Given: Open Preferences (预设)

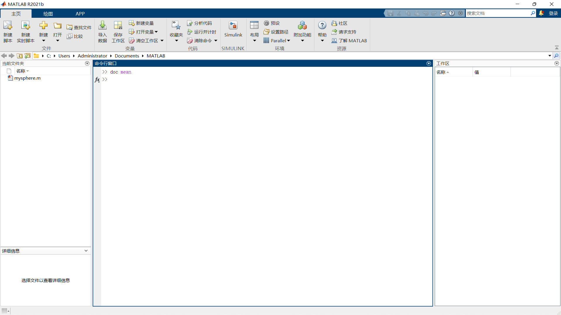Looking at the screenshot, I should coord(272,23).
